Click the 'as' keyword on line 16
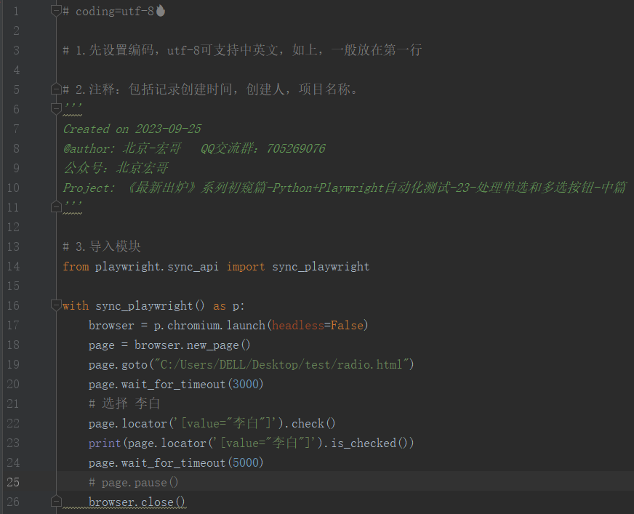 (x=220, y=306)
